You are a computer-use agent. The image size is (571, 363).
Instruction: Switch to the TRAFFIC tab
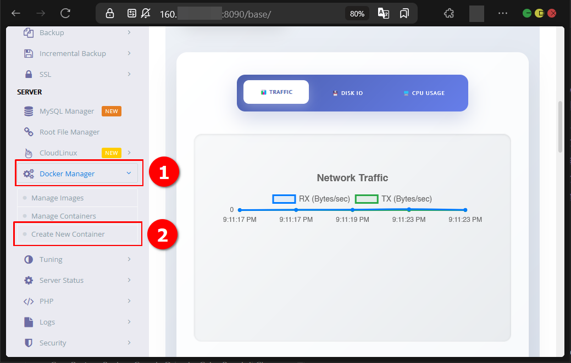(276, 92)
